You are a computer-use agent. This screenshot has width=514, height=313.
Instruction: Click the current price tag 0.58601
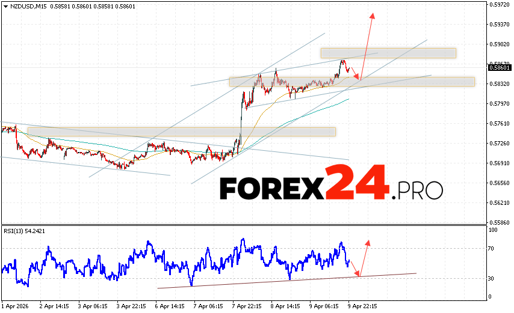pos(499,68)
